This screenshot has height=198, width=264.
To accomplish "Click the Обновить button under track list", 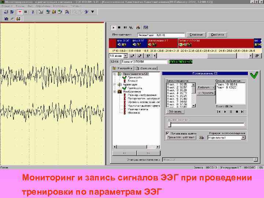I will (x=175, y=111).
